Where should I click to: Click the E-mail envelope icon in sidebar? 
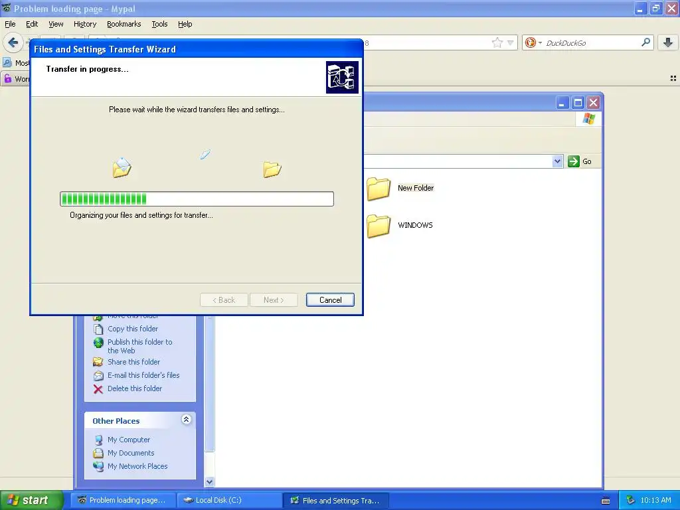98,376
